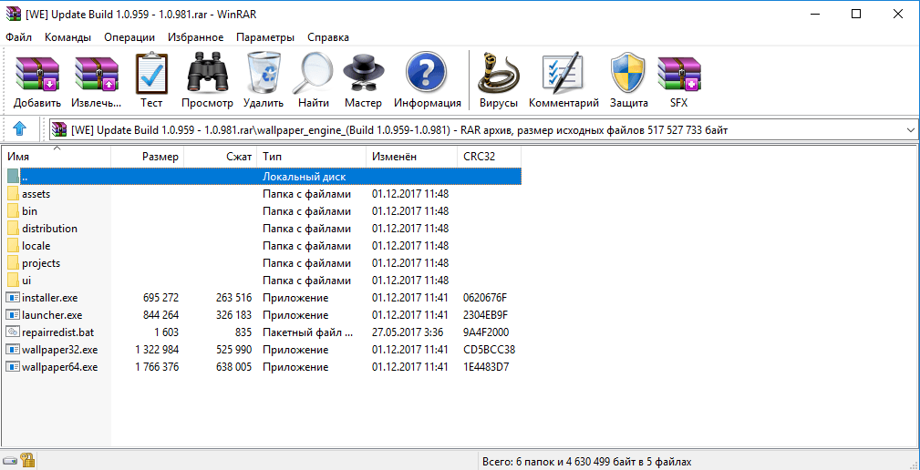Open the Справка menu
920x470 pixels.
328,37
